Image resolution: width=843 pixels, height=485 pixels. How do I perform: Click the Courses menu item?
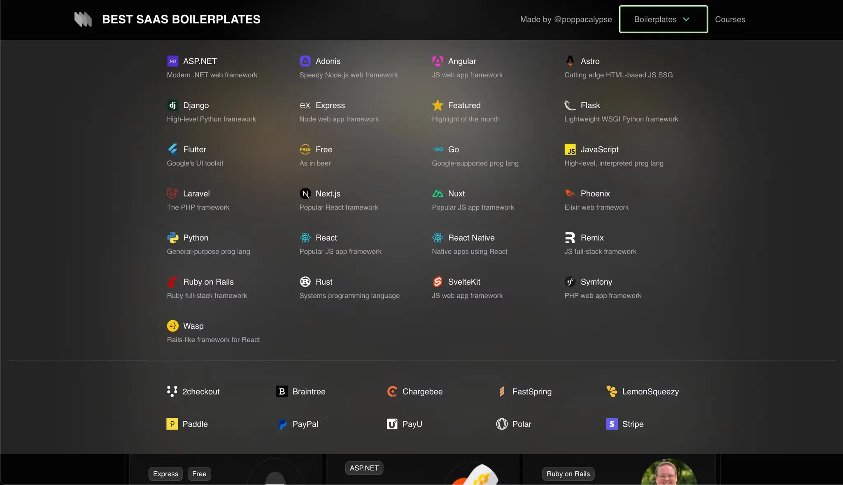pyautogui.click(x=730, y=19)
